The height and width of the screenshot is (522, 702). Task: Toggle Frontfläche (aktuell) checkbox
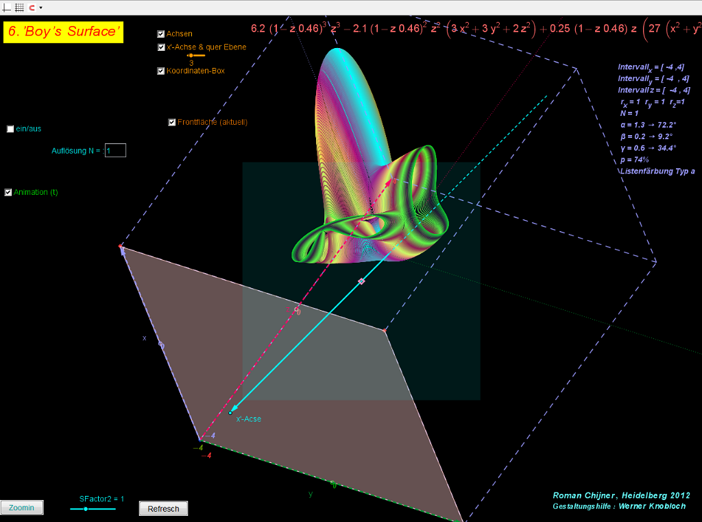(x=172, y=122)
